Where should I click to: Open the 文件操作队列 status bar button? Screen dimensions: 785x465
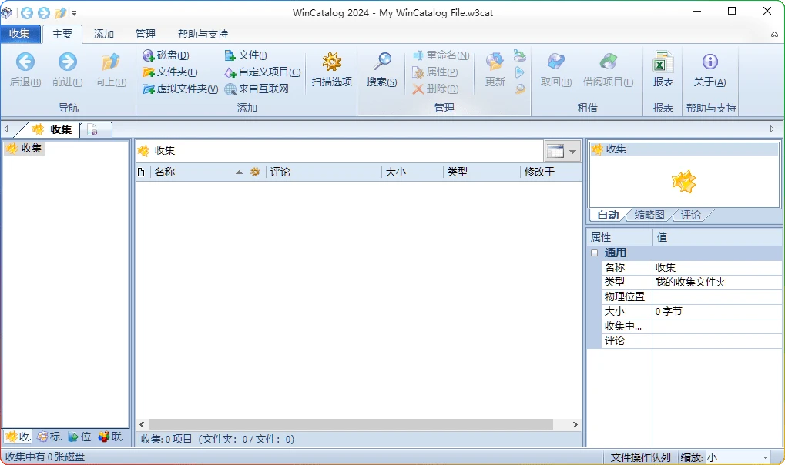(640, 457)
